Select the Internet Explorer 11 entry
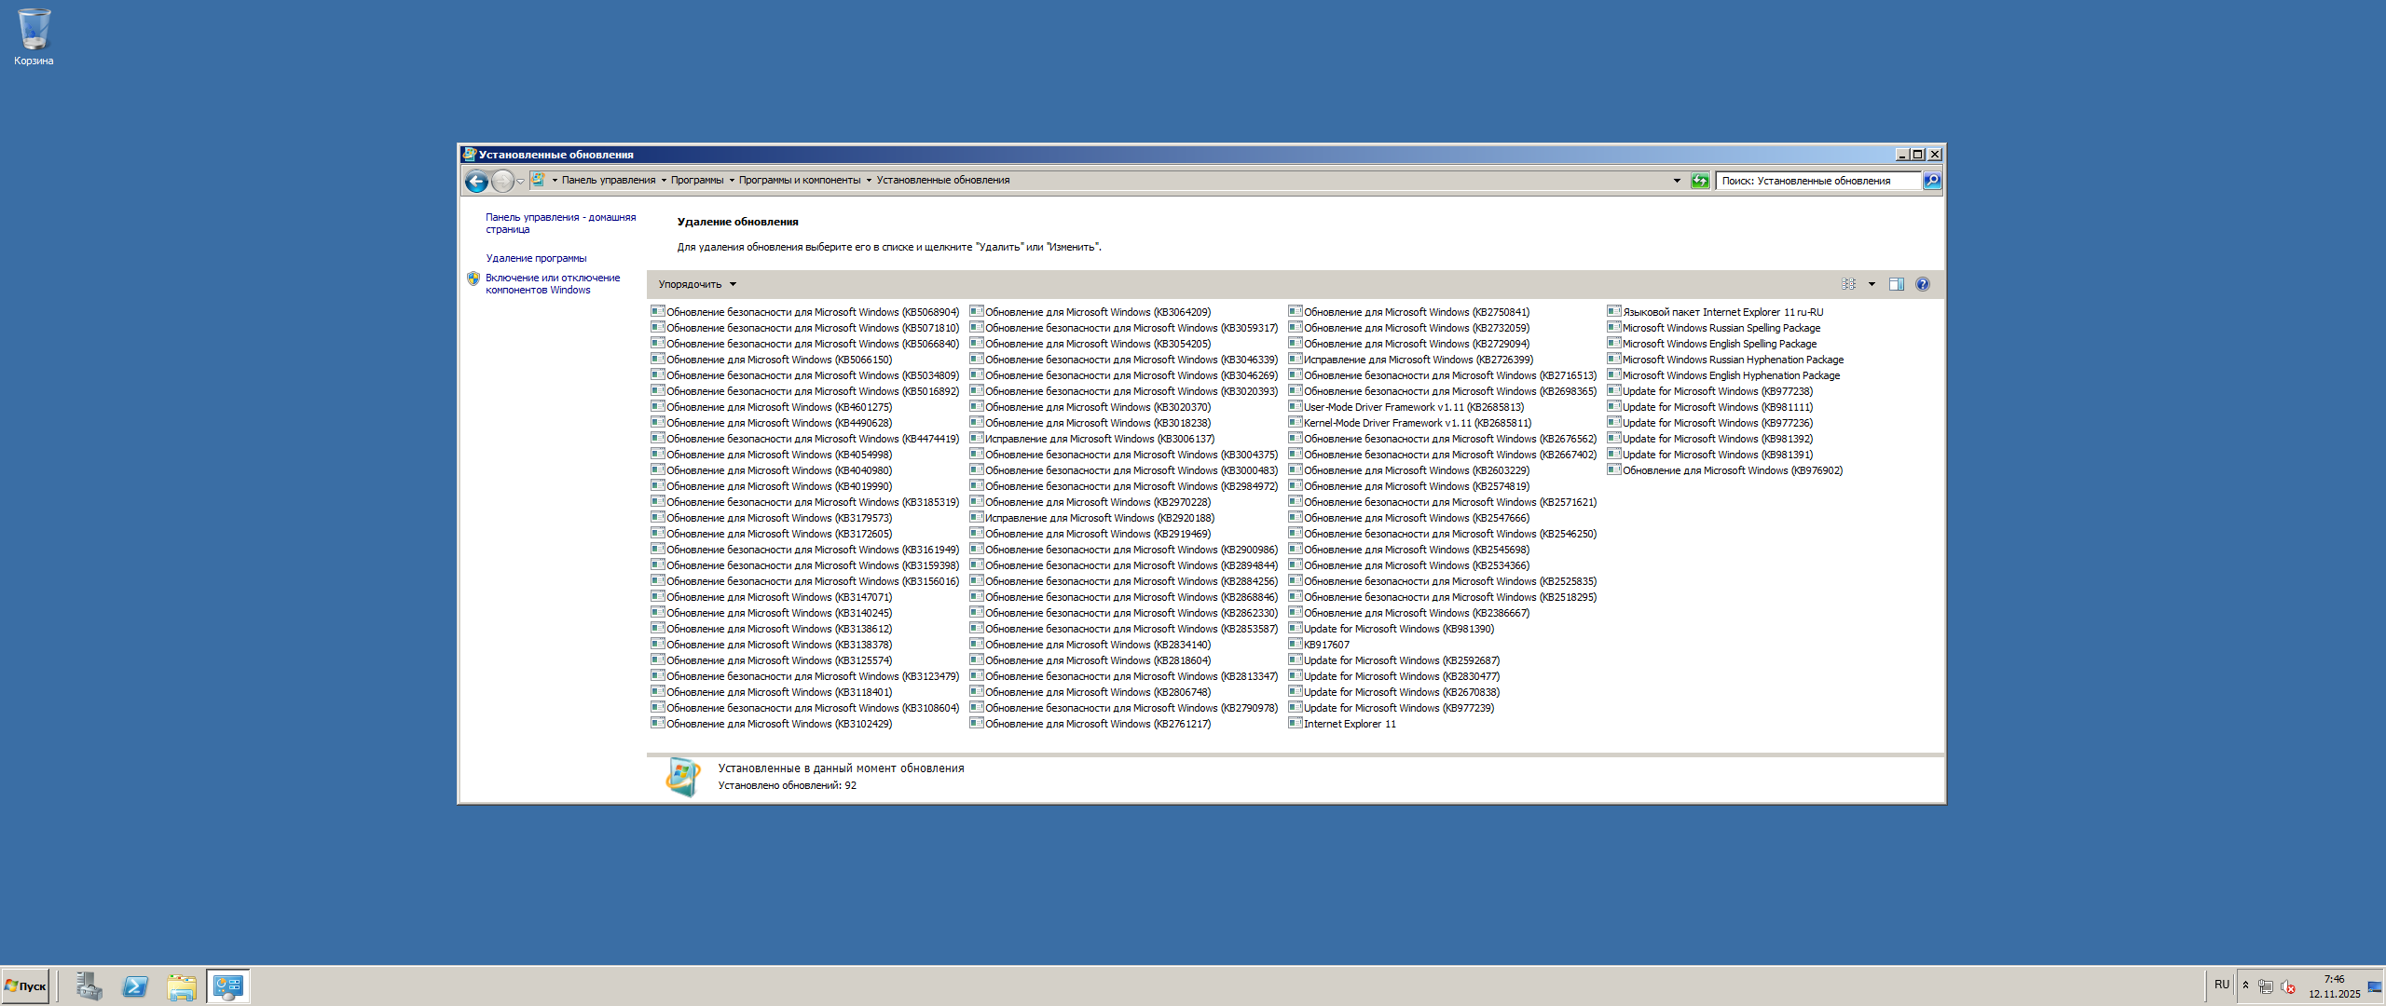Image resolution: width=2386 pixels, height=1006 pixels. pos(1349,724)
